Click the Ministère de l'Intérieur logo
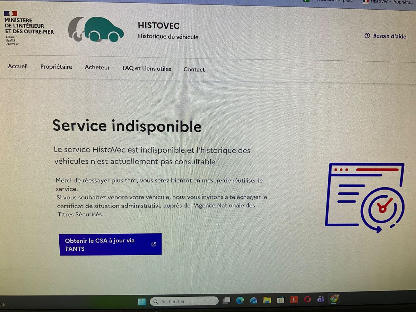Screen dimensions: 416x312 pos(29,28)
